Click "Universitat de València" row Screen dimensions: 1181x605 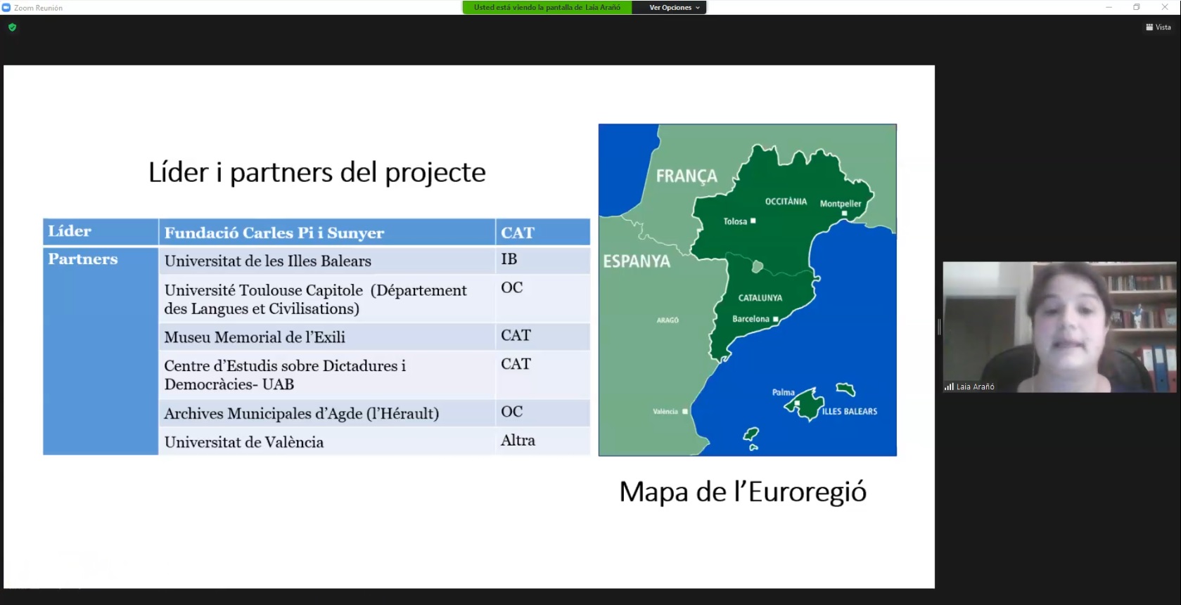pyautogui.click(x=327, y=442)
